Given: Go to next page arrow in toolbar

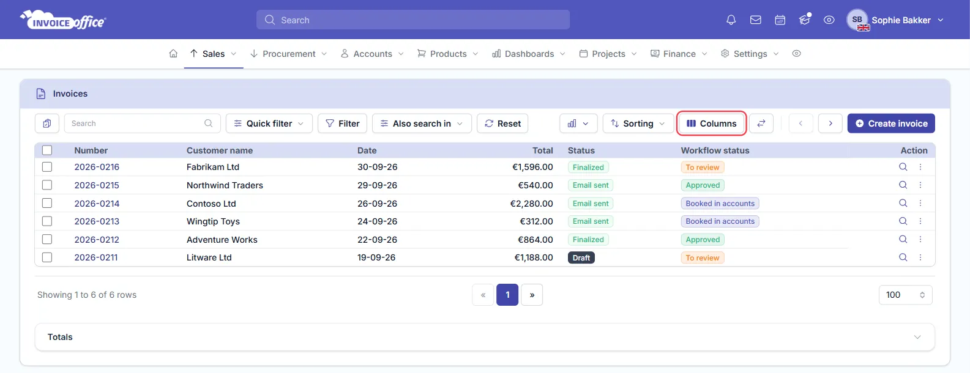Looking at the screenshot, I should tap(830, 124).
